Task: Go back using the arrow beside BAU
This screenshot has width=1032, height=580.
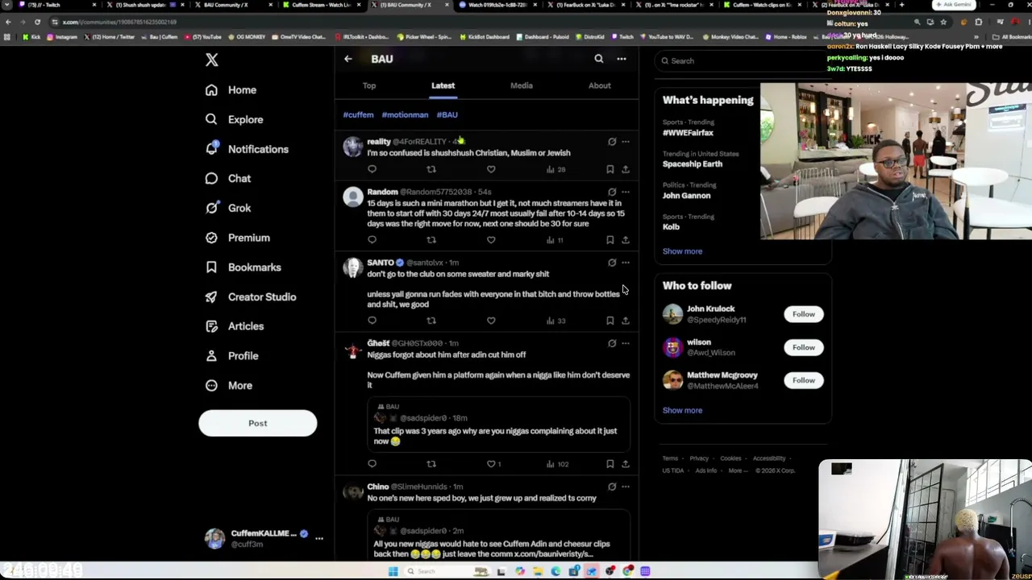Action: (348, 59)
